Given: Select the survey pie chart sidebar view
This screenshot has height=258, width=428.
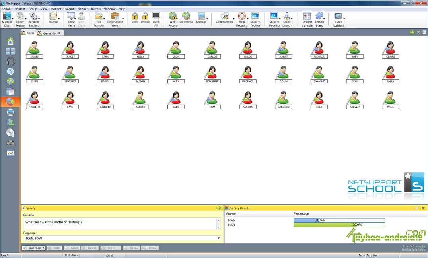Looking at the screenshot, I should pyautogui.click(x=10, y=102).
